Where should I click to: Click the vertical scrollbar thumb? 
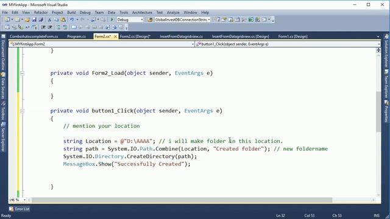378,111
